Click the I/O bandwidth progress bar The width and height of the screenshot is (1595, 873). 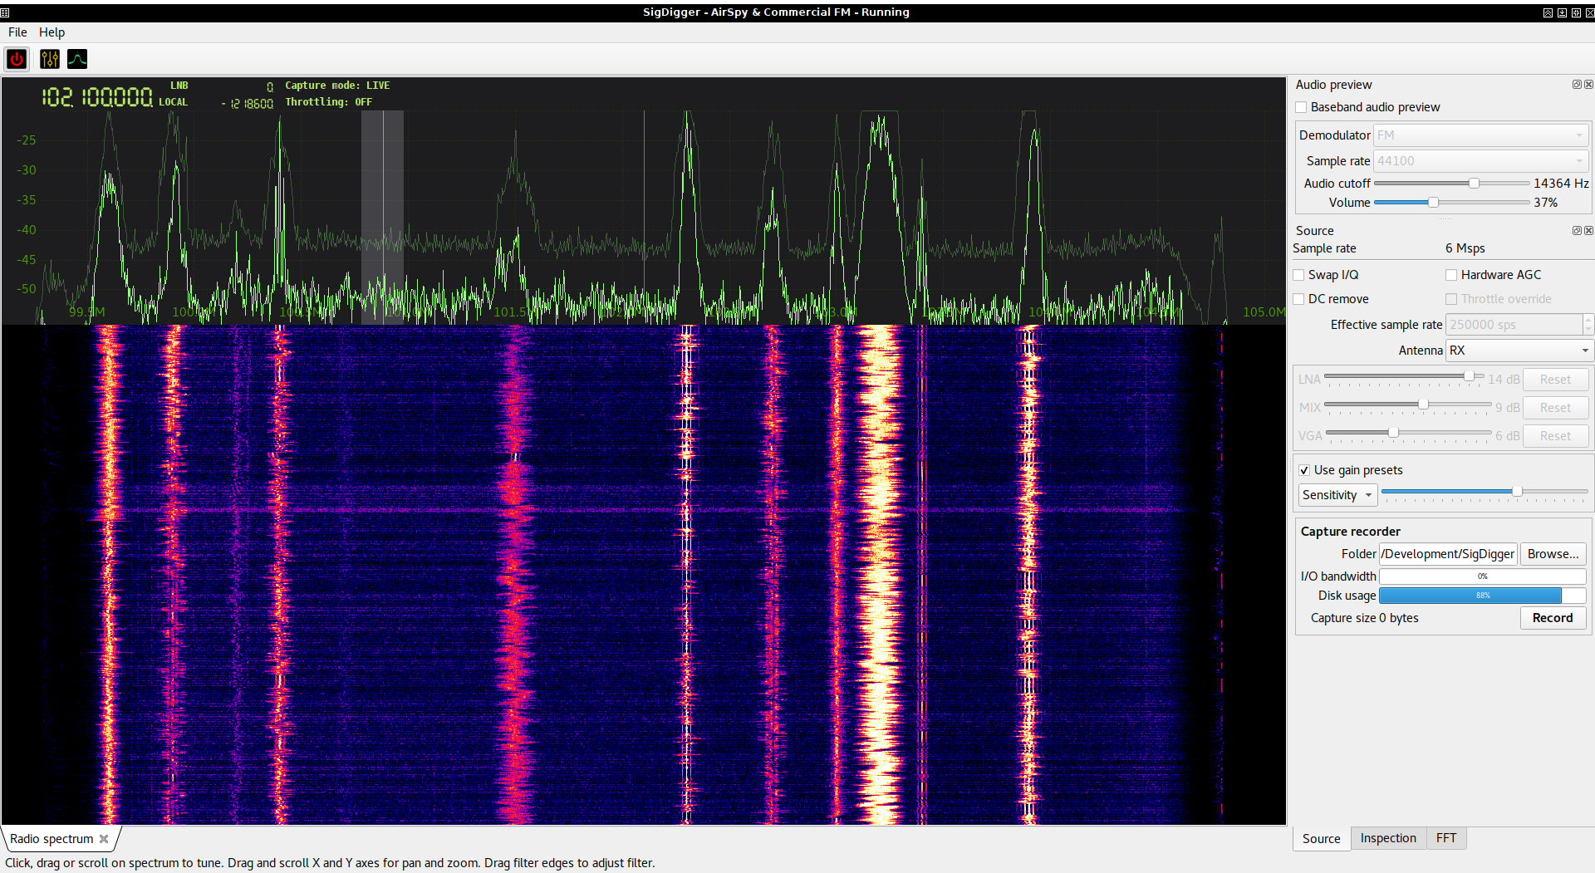[x=1482, y=576]
